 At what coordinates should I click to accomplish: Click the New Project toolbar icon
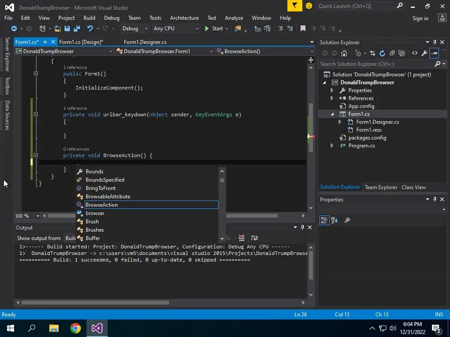point(43,29)
